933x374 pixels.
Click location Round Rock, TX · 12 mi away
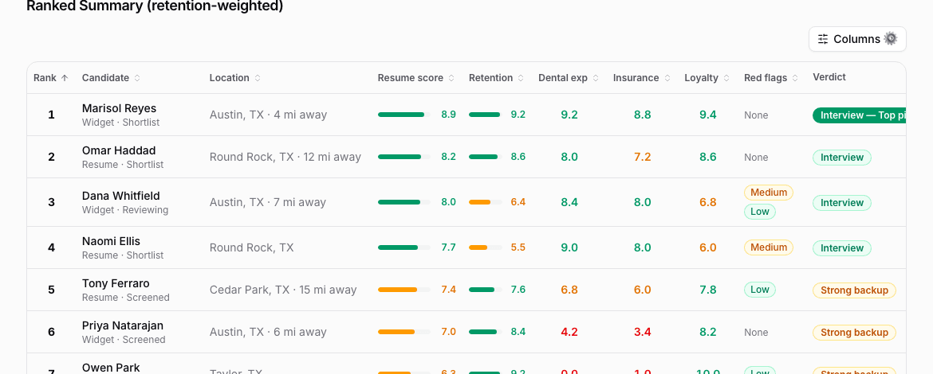(285, 157)
